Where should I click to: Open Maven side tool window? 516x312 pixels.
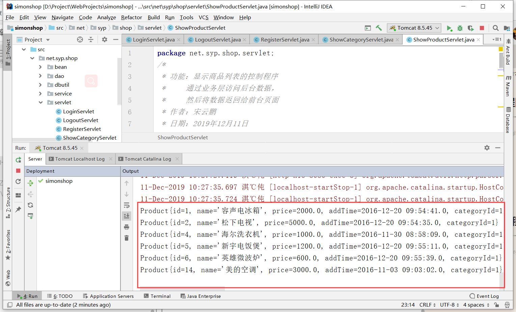(508, 86)
